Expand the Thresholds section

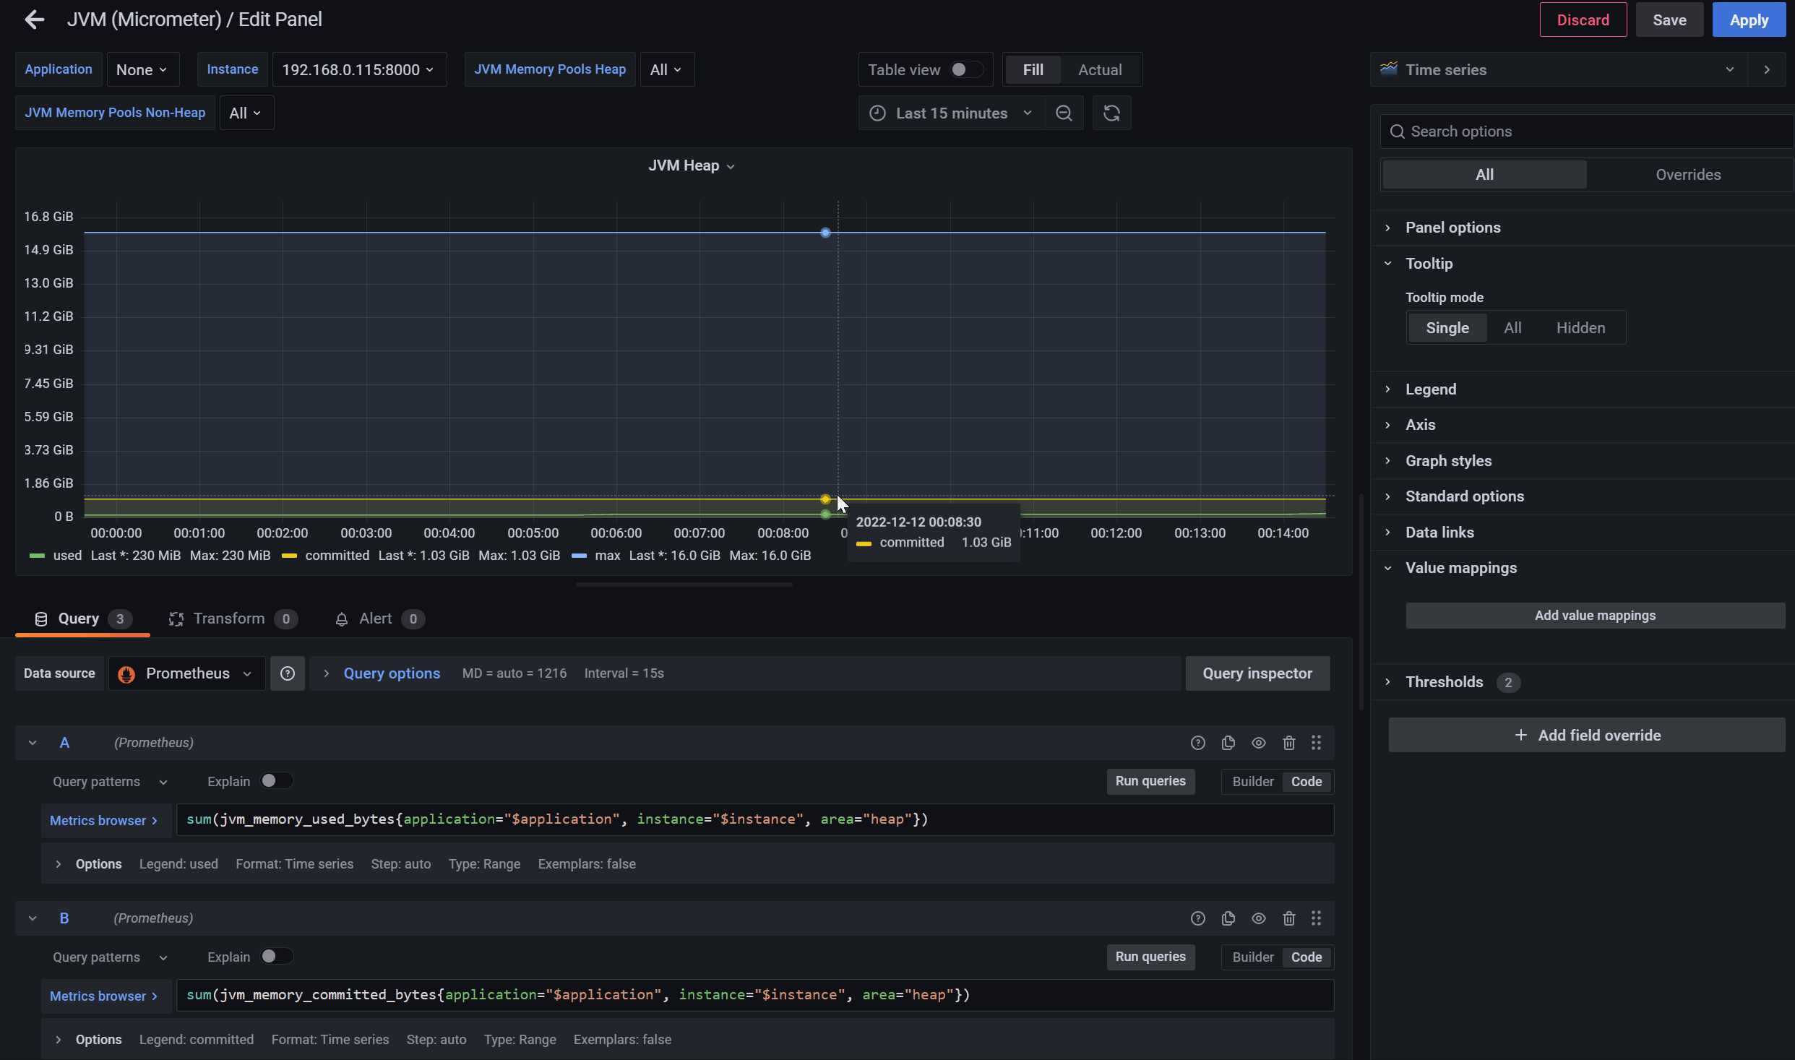click(x=1444, y=682)
